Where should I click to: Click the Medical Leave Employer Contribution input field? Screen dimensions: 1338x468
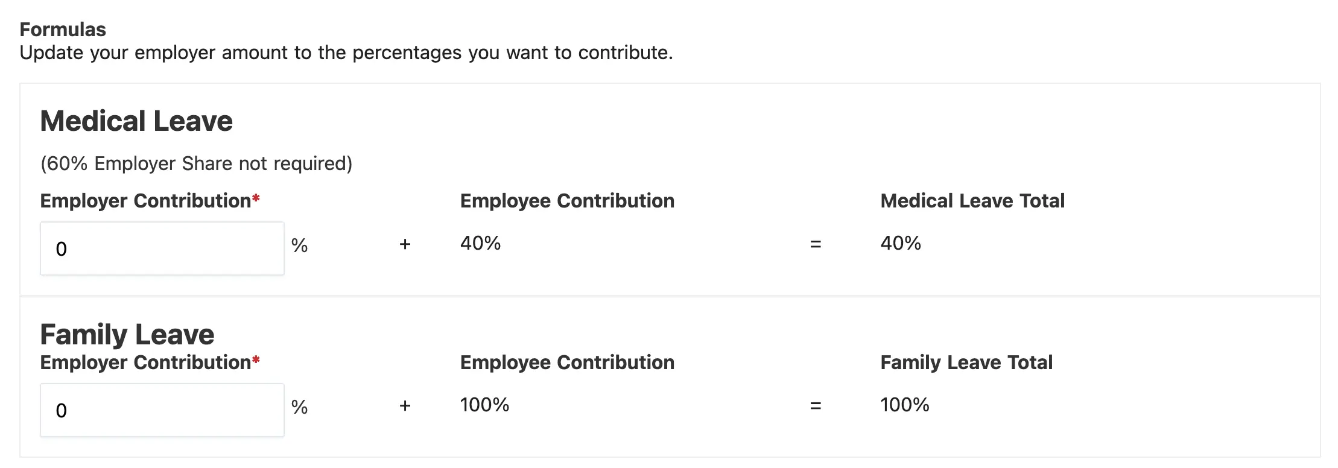[x=162, y=248]
